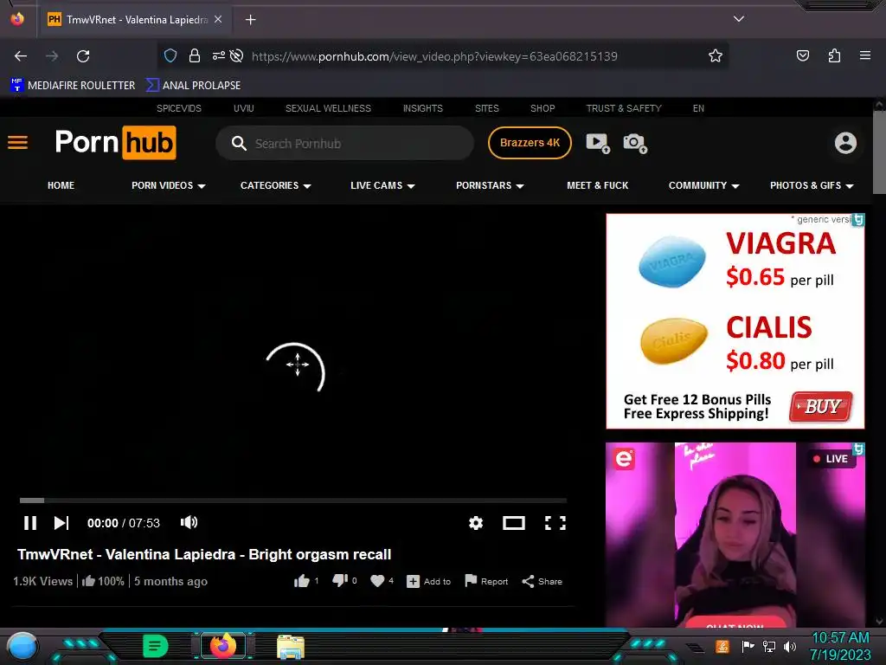Open the site permissions icon

coord(219,55)
